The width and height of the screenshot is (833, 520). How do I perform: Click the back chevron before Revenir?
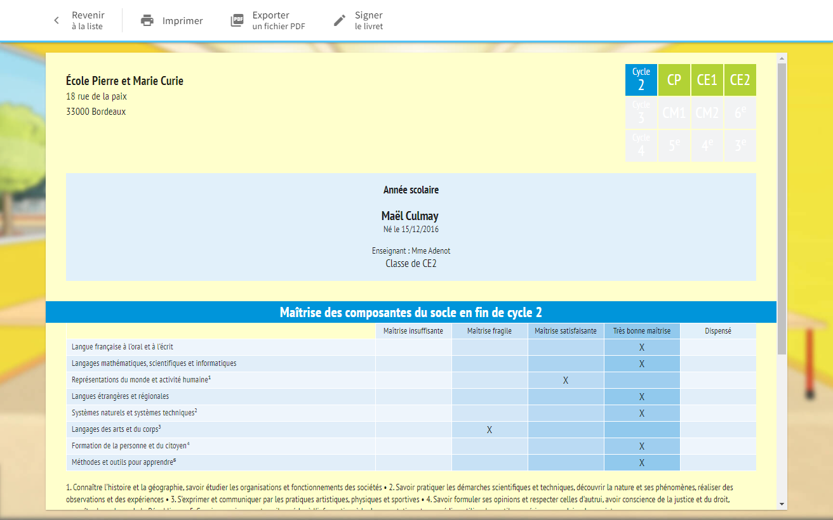tap(56, 20)
